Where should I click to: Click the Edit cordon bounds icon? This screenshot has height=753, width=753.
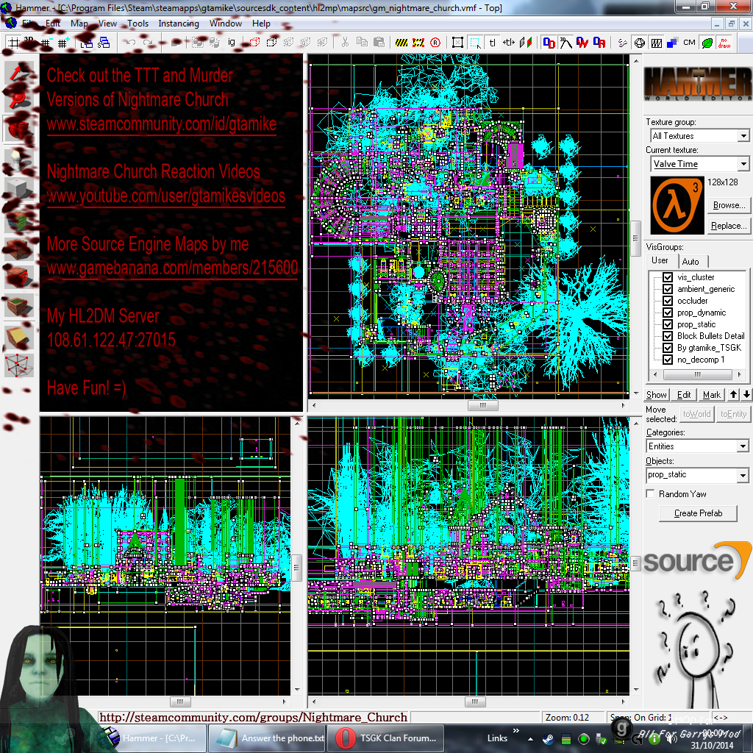point(418,43)
